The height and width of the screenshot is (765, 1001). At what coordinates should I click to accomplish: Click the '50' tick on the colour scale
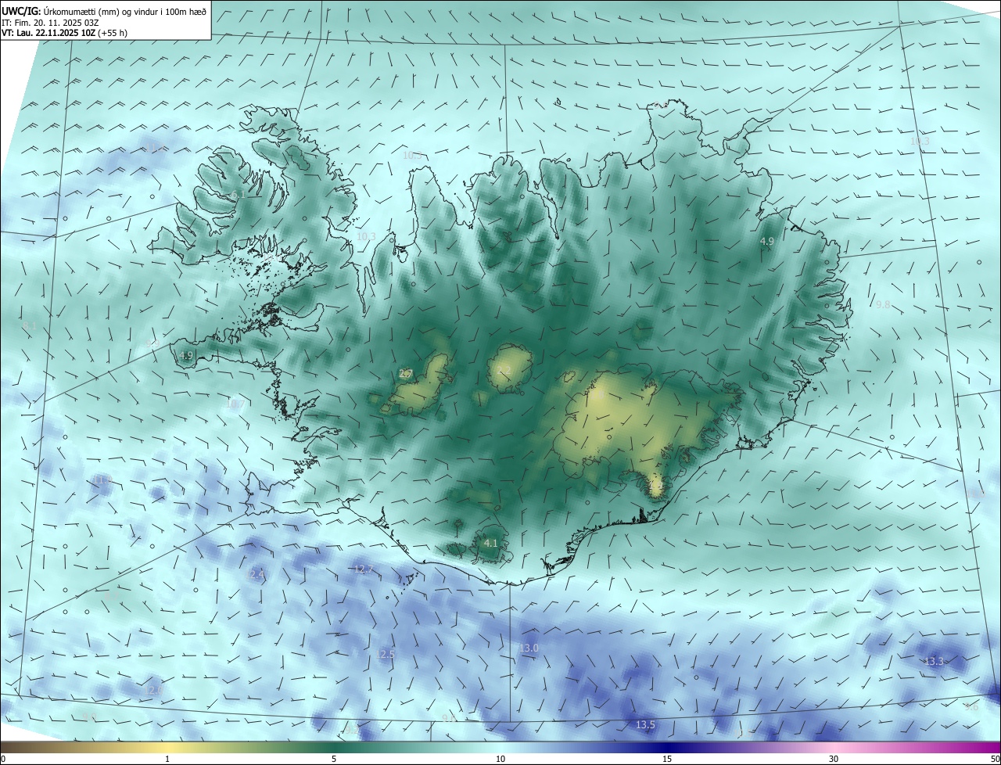coord(994,759)
